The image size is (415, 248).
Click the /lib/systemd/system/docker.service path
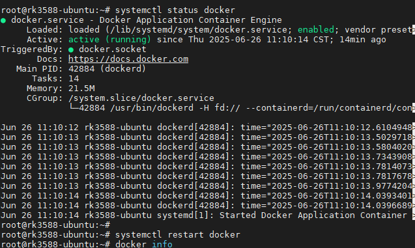click(x=198, y=29)
